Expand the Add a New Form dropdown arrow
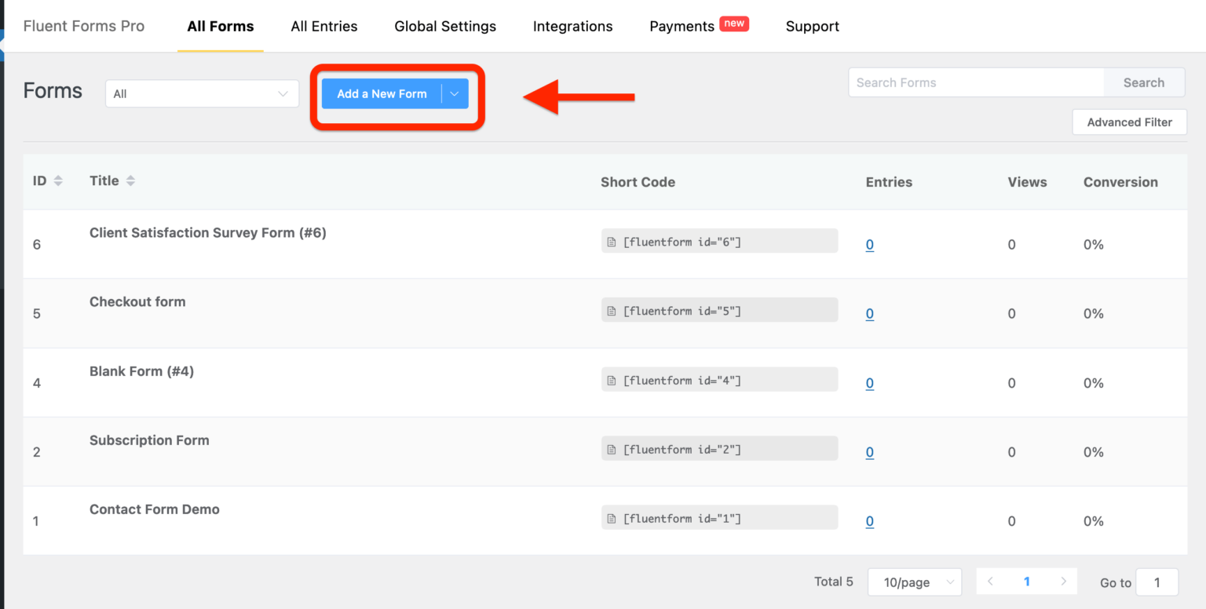1206x609 pixels. click(454, 93)
